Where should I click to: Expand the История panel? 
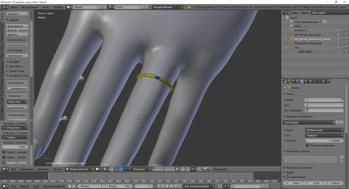tap(14, 62)
